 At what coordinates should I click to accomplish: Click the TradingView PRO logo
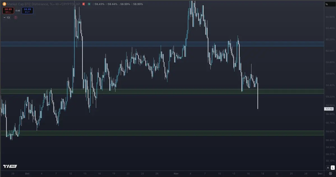(x=10, y=166)
